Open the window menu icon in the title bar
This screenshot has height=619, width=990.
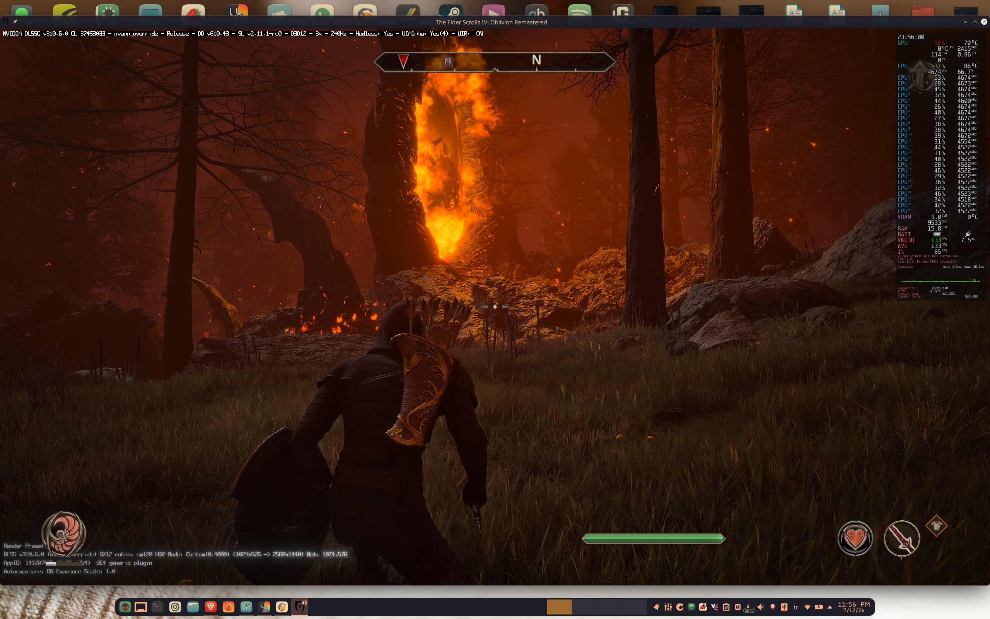tap(6, 22)
